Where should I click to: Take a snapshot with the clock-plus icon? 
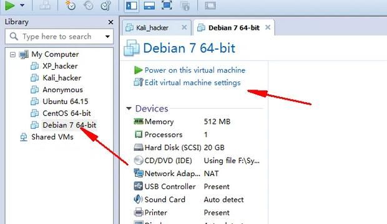point(71,5)
